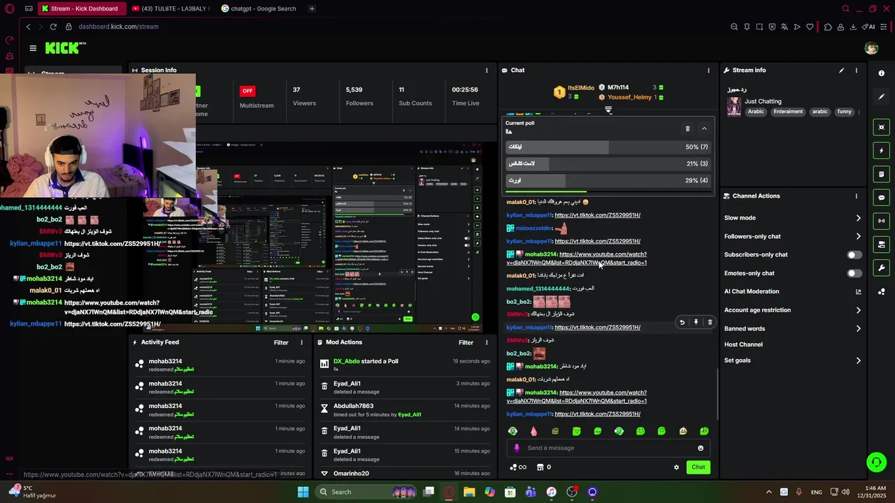Toggle Subscribers-only chat switch
Image resolution: width=895 pixels, height=503 pixels.
(x=854, y=255)
